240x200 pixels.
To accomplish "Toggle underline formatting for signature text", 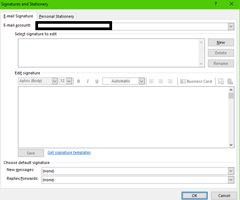I will [x=97, y=81].
